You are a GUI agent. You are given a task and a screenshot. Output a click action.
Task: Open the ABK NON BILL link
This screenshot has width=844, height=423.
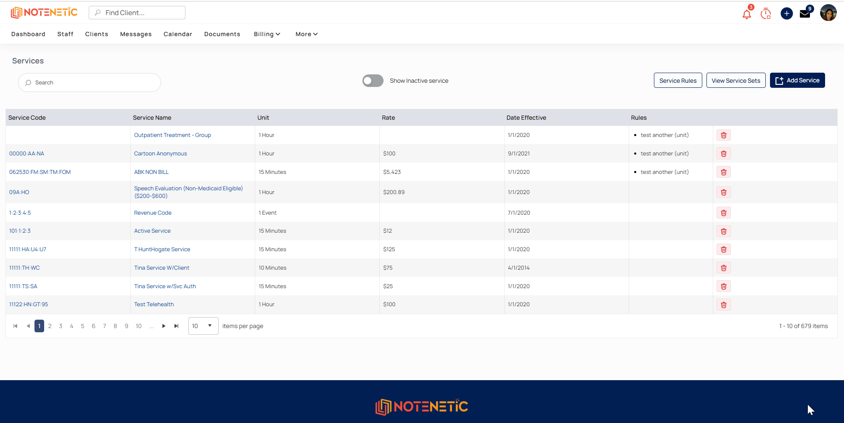tap(151, 172)
